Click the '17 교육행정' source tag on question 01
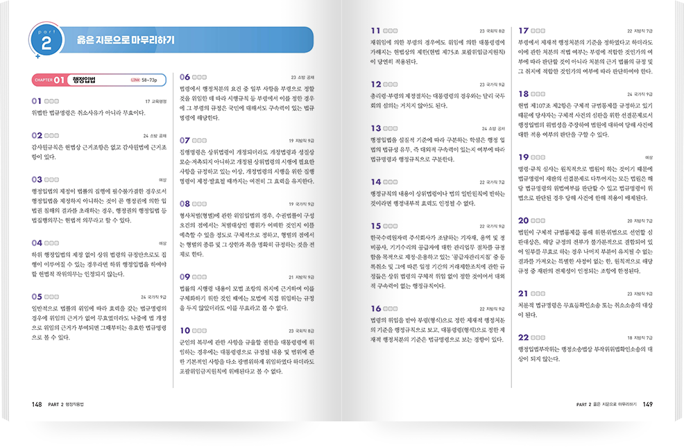Screen dimensions: 684x447 click(x=155, y=101)
